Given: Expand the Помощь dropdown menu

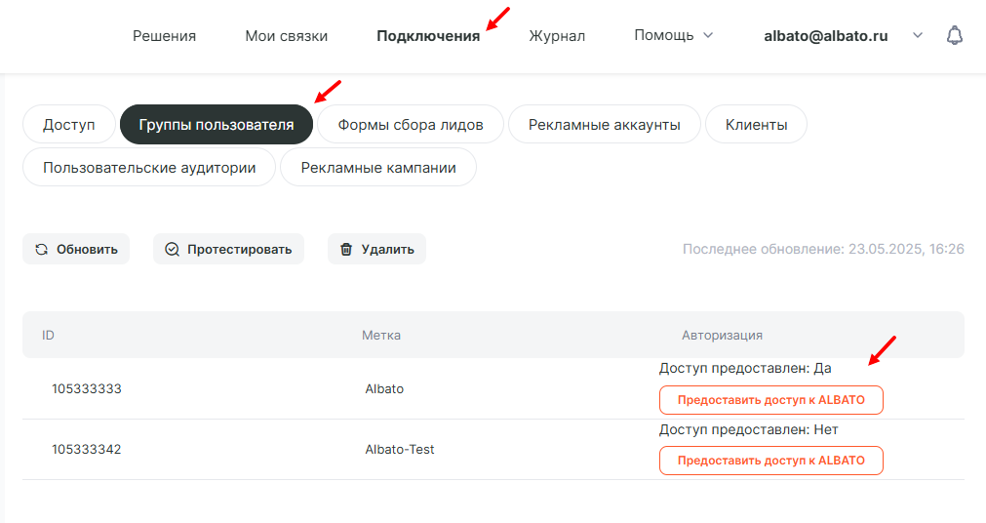Looking at the screenshot, I should pos(673,36).
